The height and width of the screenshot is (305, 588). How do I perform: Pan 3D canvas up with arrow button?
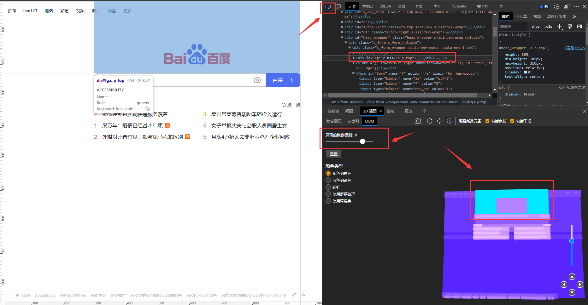[572, 277]
